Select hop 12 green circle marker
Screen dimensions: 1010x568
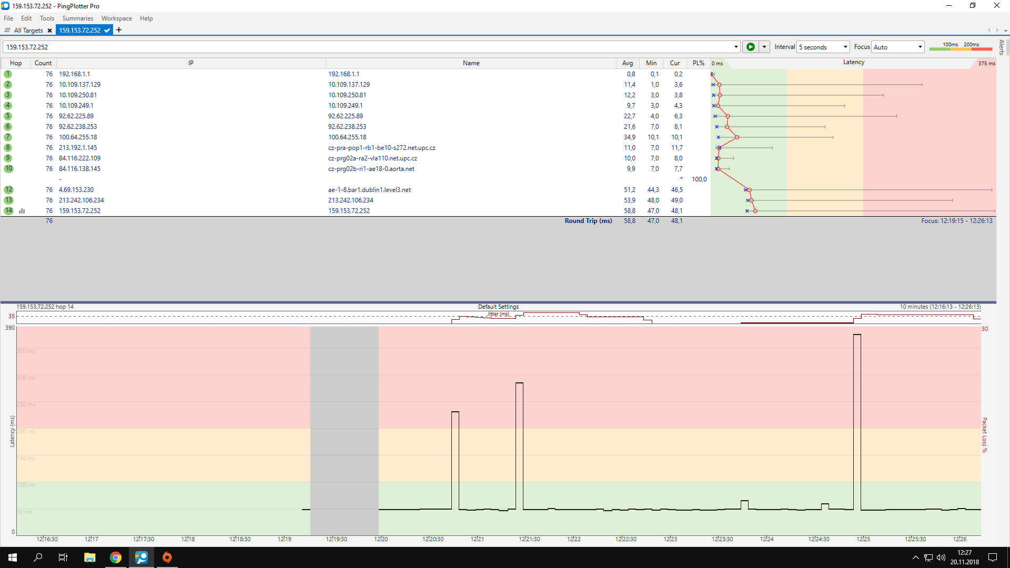[x=8, y=190]
